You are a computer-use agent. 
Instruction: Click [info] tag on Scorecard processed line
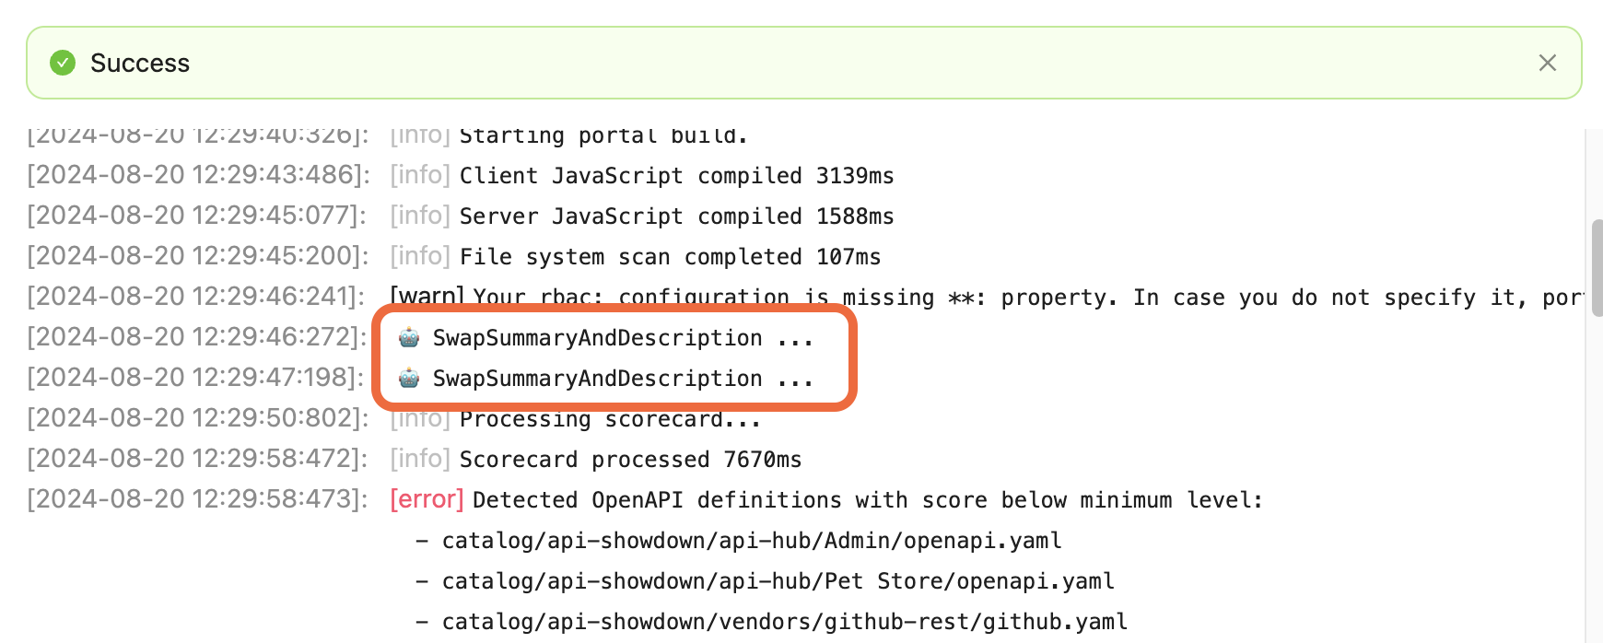click(420, 459)
